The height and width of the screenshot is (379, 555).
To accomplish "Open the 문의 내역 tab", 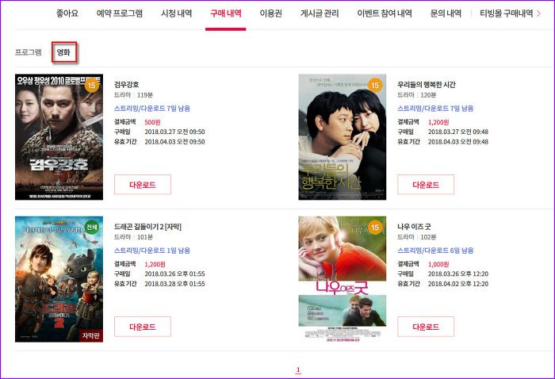I will tap(446, 13).
